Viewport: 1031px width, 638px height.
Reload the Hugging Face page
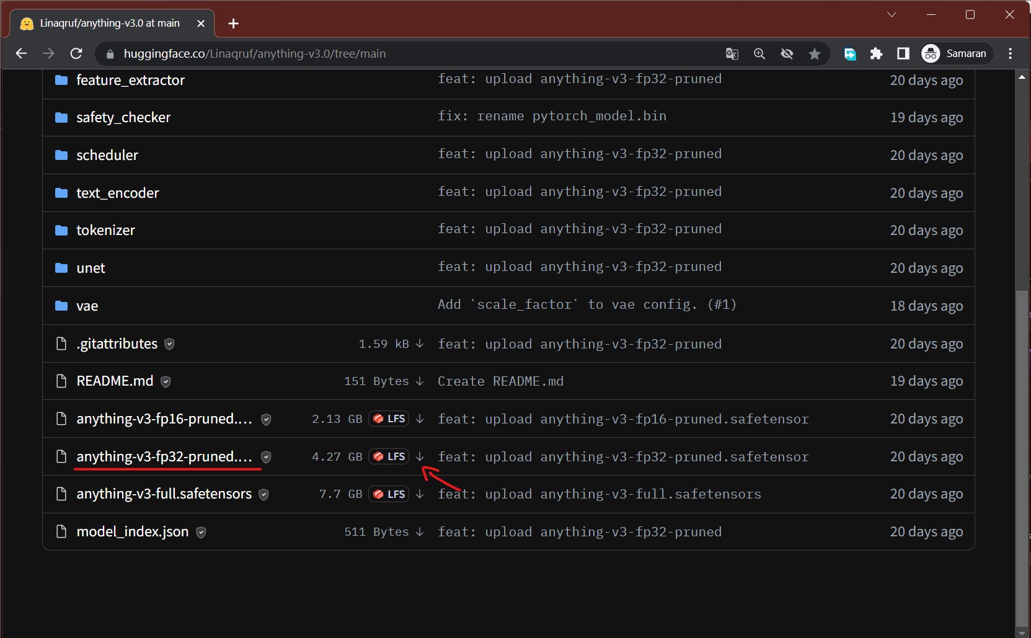pyautogui.click(x=76, y=53)
